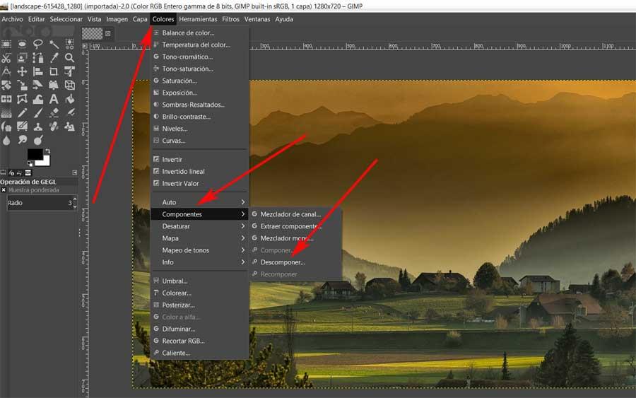Select the Eraser tool
Screen dimensions: 636x398
coord(54,113)
